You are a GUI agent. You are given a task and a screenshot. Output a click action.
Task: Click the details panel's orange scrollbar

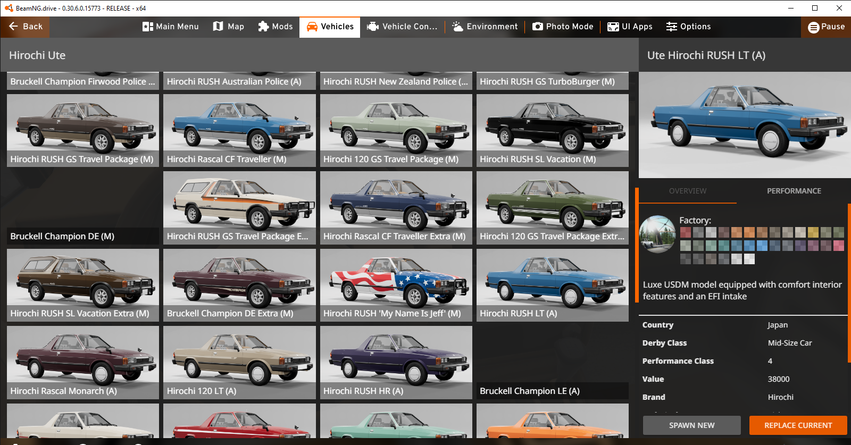[849, 283]
